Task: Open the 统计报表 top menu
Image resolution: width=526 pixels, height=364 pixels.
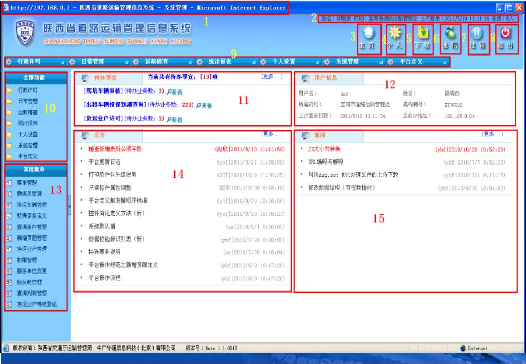Action: [220, 62]
